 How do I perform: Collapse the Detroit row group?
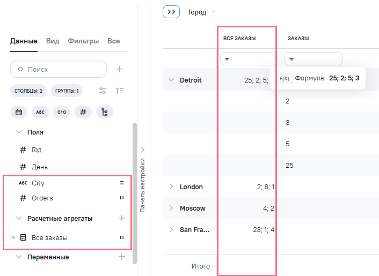click(171, 80)
